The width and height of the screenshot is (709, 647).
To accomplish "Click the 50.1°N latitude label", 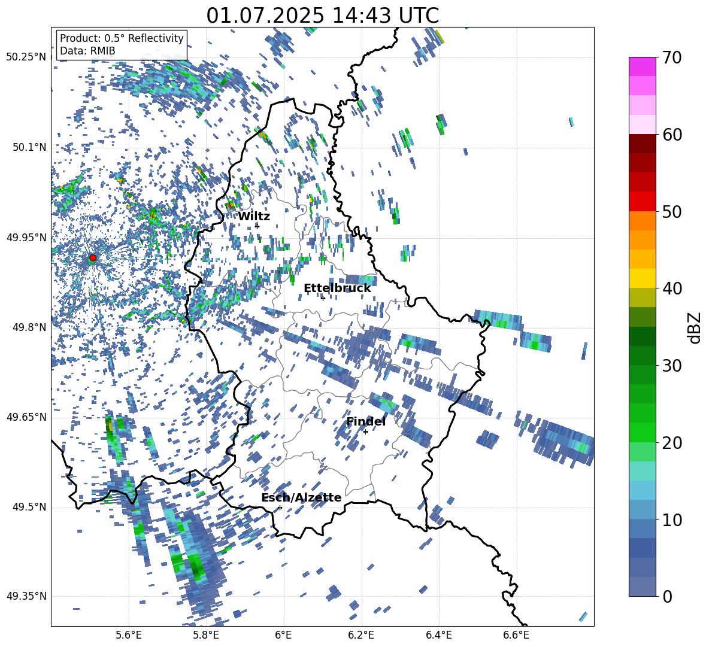I will pyautogui.click(x=29, y=147).
